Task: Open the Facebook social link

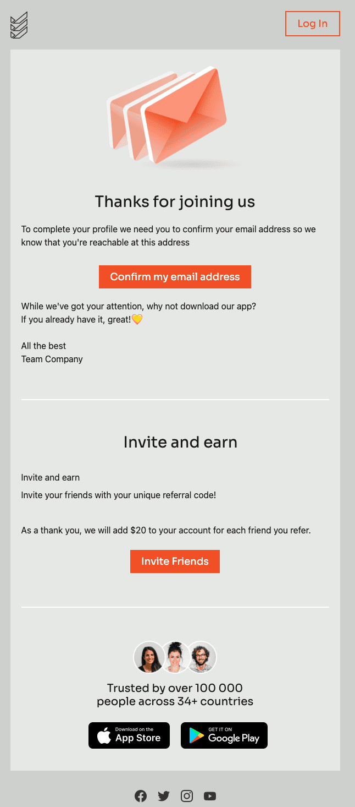Action: 141,796
